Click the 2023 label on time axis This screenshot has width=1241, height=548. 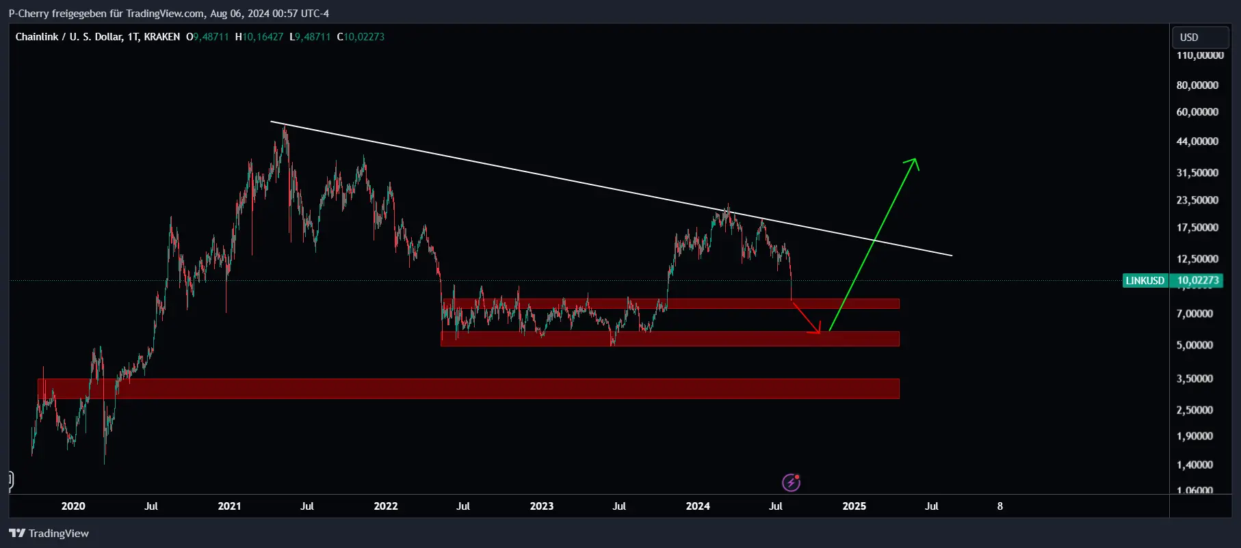click(542, 506)
